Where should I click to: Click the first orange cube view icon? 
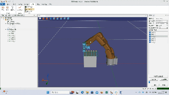[x=43, y=18]
